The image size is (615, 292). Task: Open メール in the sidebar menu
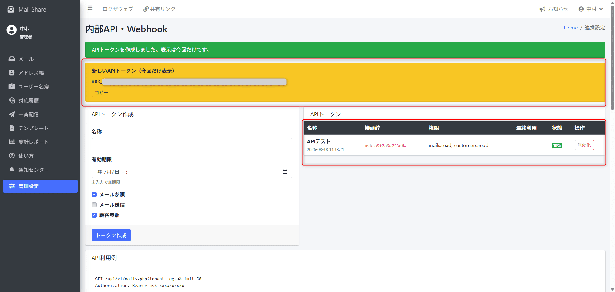pos(40,59)
